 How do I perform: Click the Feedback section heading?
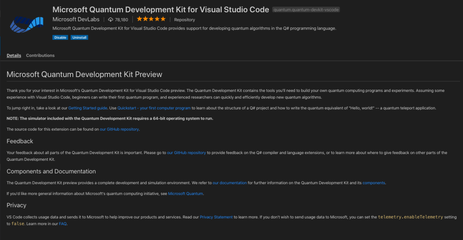pos(20,141)
